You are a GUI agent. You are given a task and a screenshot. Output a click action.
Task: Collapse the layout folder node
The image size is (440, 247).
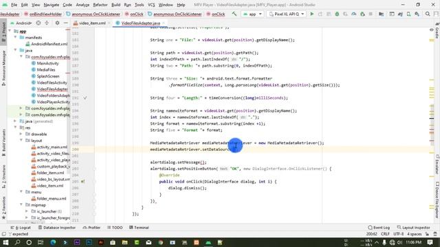21,141
